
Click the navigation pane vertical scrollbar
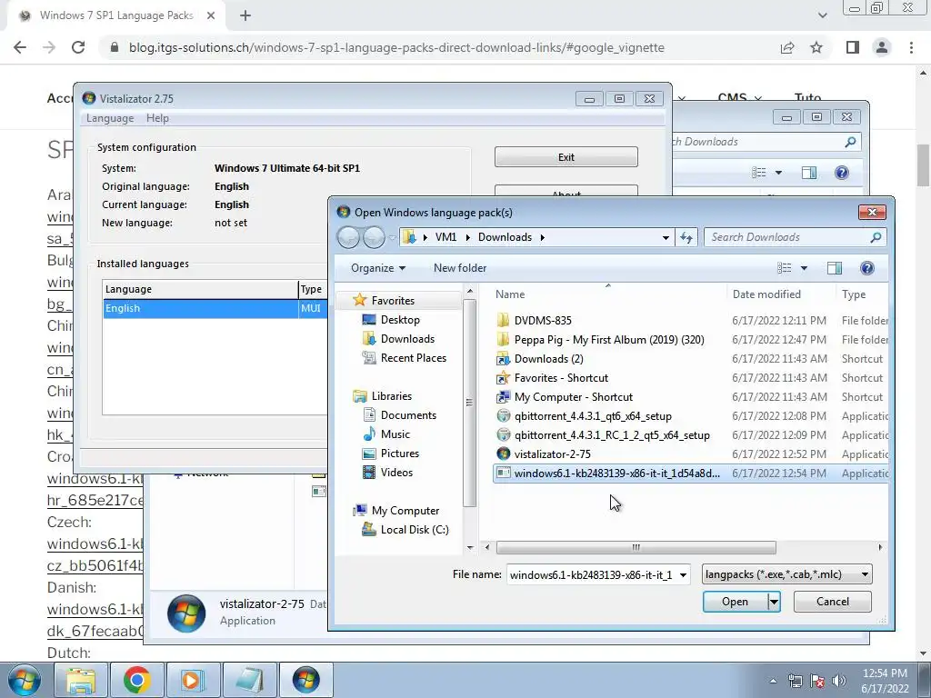click(469, 404)
